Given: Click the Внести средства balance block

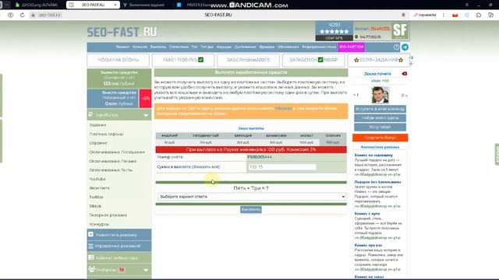Looking at the screenshot, I should pos(113,98).
